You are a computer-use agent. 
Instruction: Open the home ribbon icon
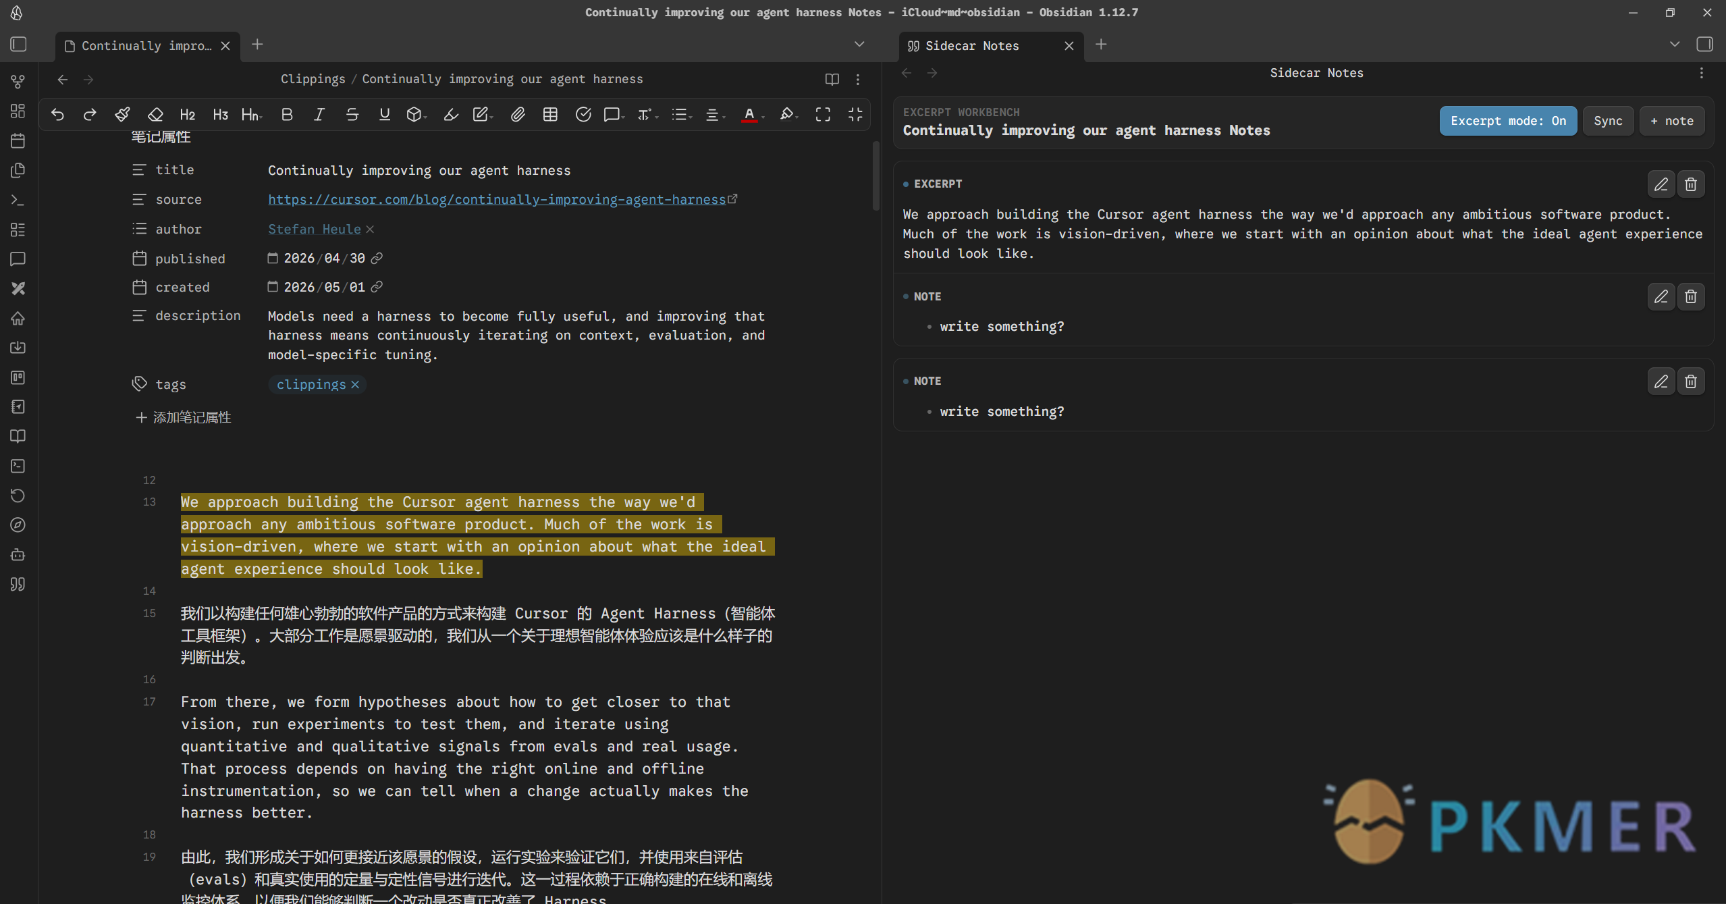click(x=18, y=318)
